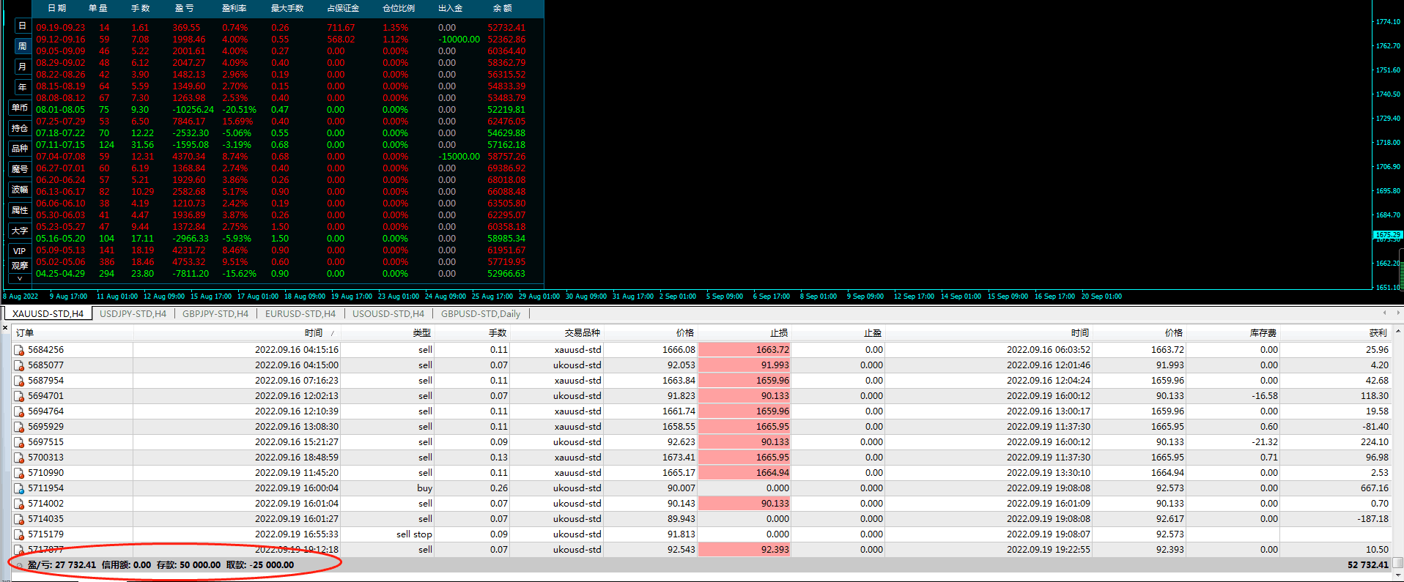
Task: Click the order icon beside order 5697515
Action: click(19, 442)
